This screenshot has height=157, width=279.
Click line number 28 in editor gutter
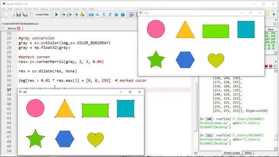pos(9,48)
